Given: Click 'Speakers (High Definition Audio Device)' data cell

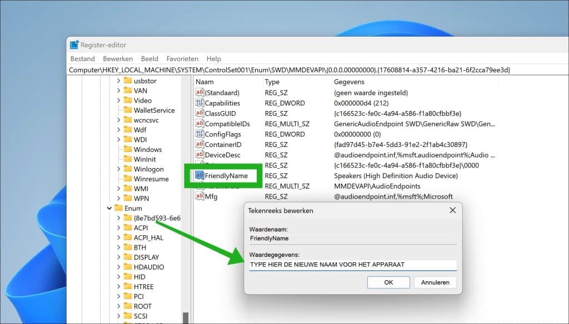Looking at the screenshot, I should point(396,175).
